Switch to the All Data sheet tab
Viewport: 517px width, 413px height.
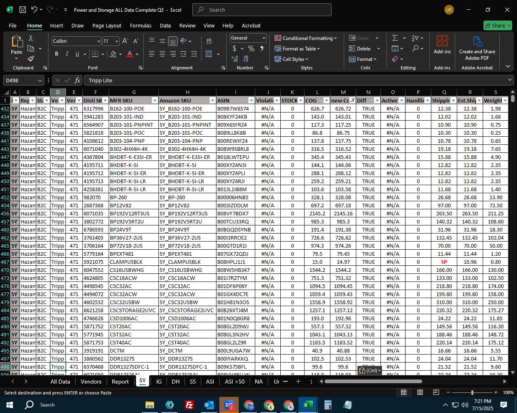point(60,382)
